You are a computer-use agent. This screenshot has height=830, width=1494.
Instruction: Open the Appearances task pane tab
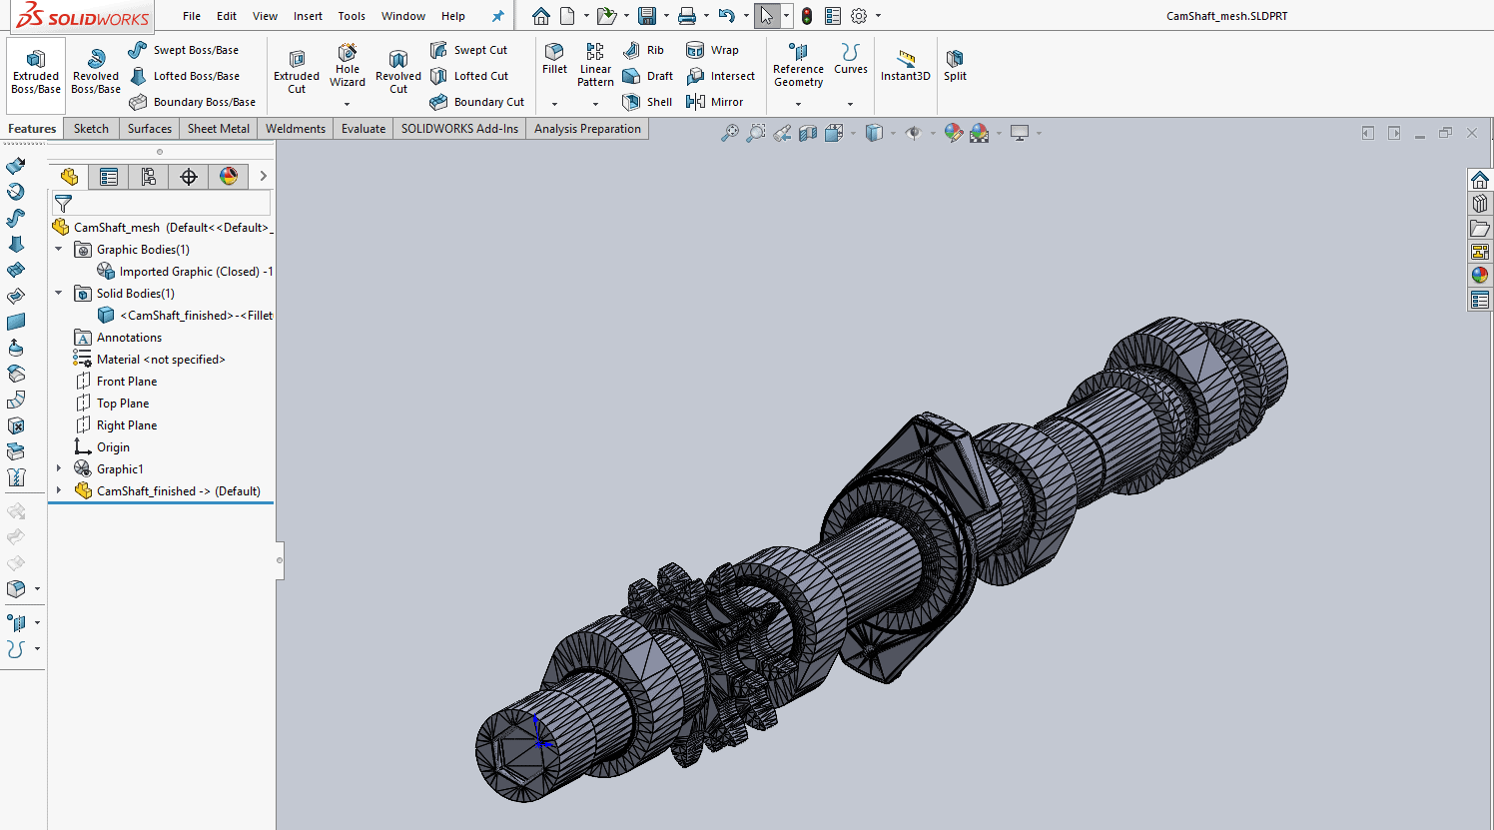1480,276
